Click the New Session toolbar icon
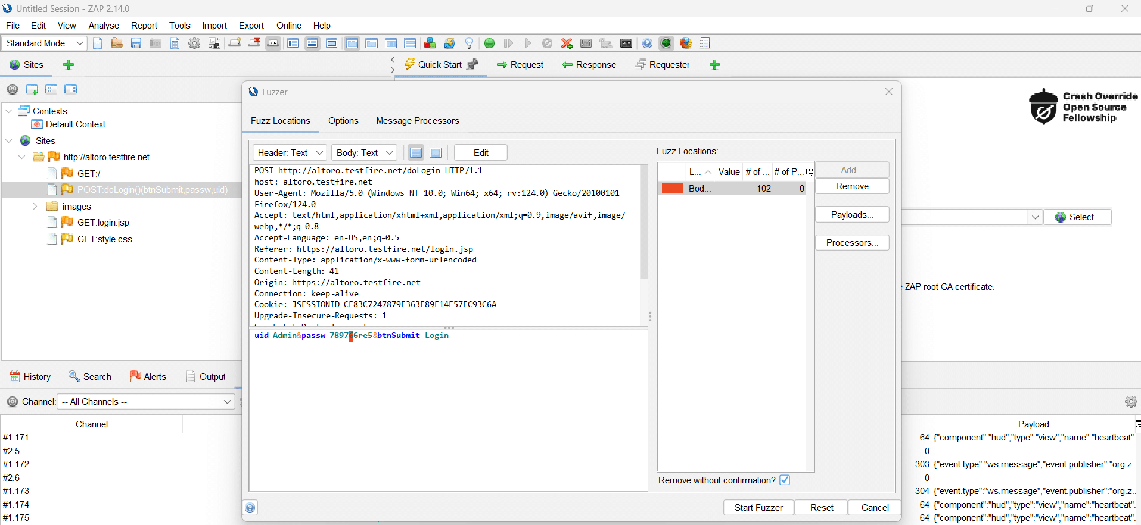Viewport: 1141px width, 525px height. 98,43
